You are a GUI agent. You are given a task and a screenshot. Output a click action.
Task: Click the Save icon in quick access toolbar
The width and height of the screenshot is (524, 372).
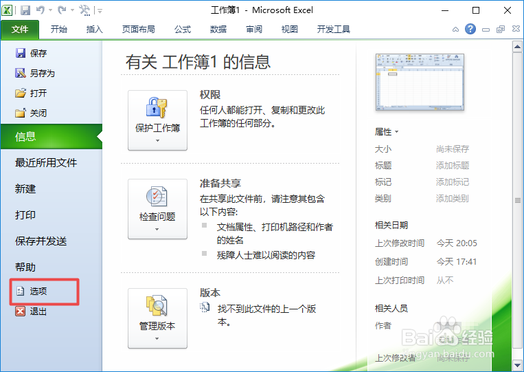[25, 10]
